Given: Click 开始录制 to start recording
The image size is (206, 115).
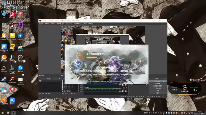Looking at the screenshot, I should coord(158,84).
